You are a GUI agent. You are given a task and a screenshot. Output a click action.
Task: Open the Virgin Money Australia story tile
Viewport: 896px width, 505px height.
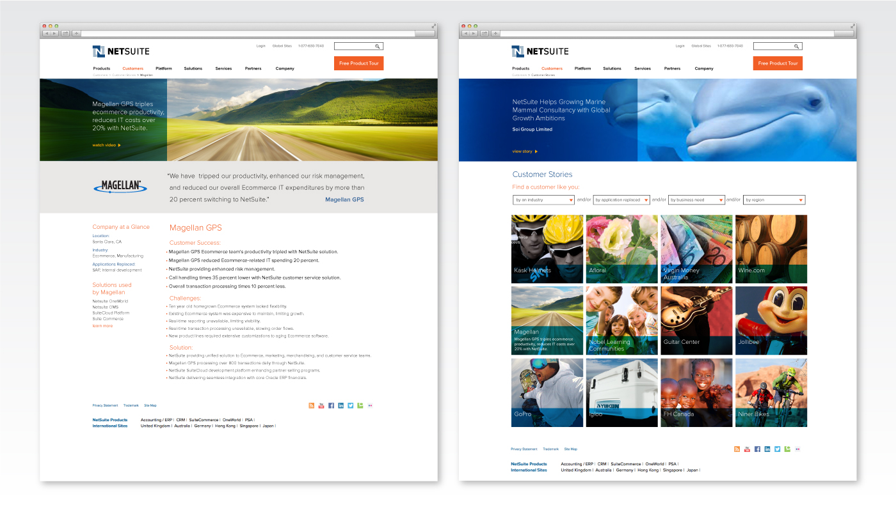[x=696, y=249]
